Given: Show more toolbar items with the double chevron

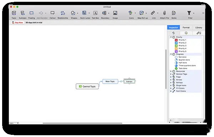Looking at the screenshot, I should [x=203, y=13].
